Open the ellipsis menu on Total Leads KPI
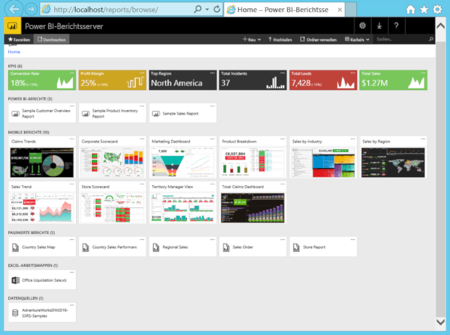The height and width of the screenshot is (335, 450). point(353,73)
